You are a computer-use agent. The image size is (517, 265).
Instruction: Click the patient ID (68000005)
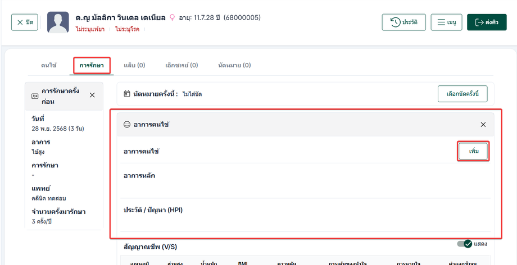(242, 17)
